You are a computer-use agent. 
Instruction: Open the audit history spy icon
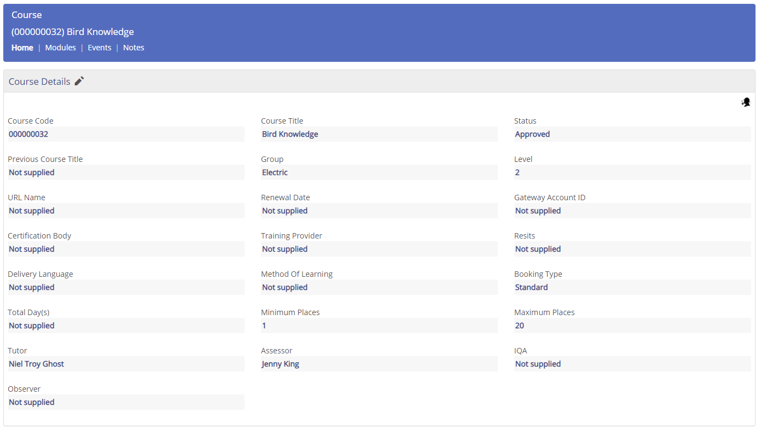pyautogui.click(x=746, y=102)
